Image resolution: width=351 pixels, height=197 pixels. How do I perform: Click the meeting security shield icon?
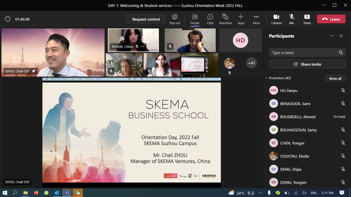click(7, 19)
